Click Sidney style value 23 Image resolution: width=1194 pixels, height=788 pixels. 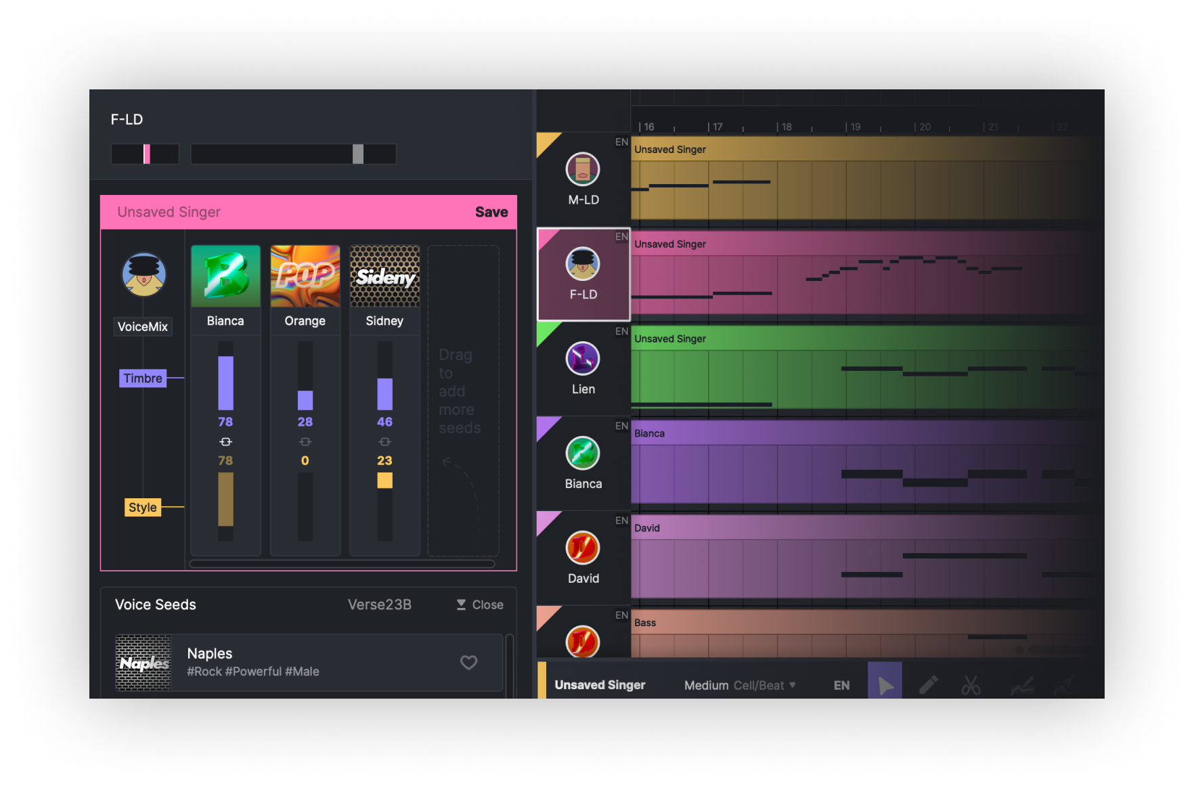(384, 460)
